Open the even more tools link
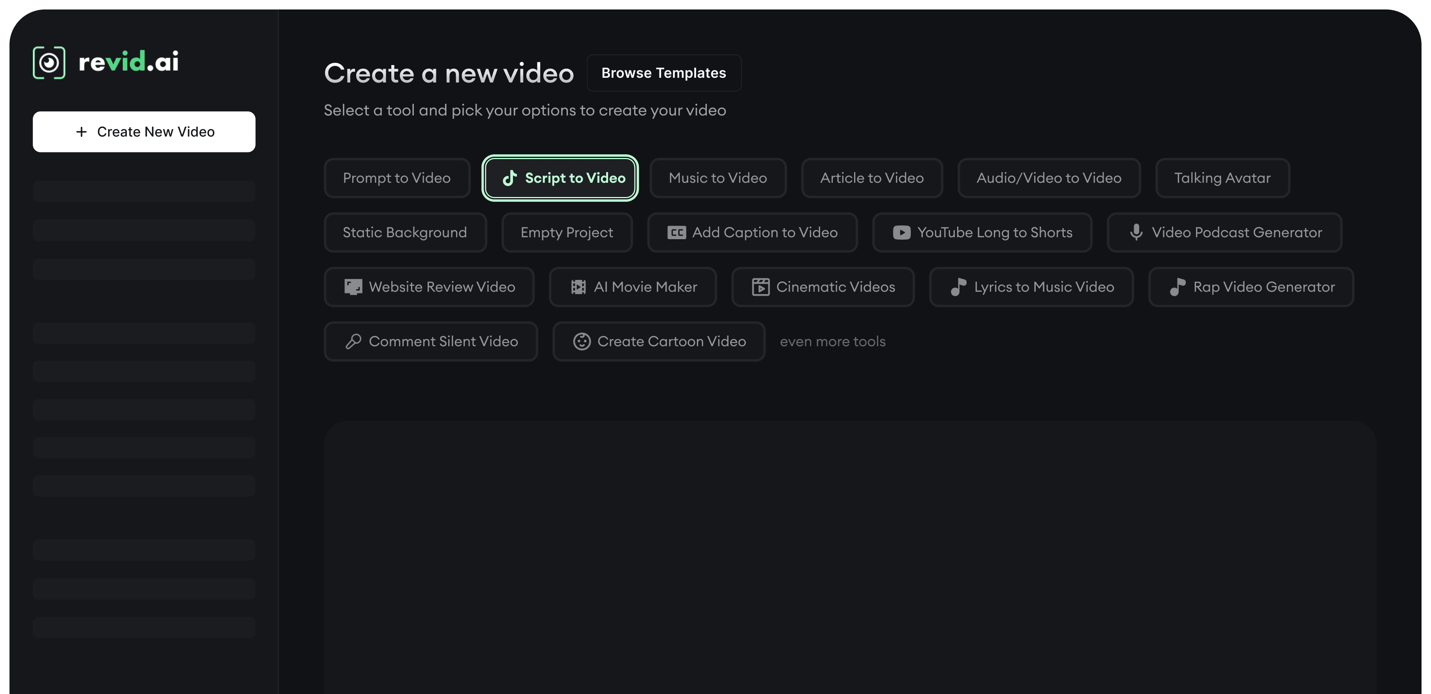Screen dimensions: 1431x694 (832, 342)
